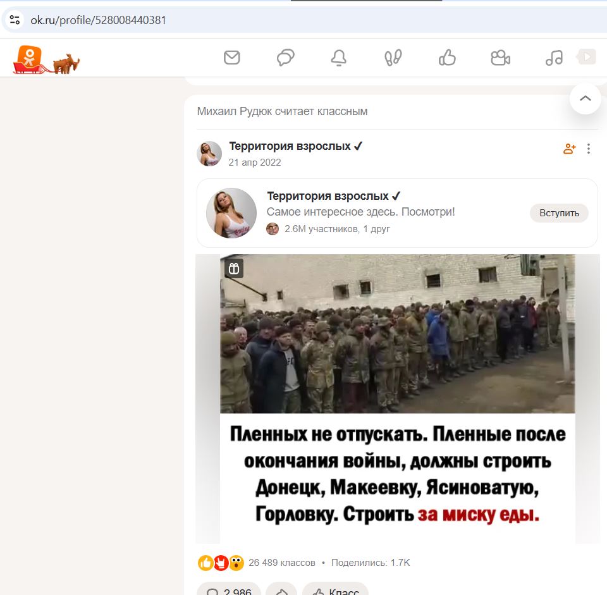Click the add-to-group person plus icon

tap(570, 149)
